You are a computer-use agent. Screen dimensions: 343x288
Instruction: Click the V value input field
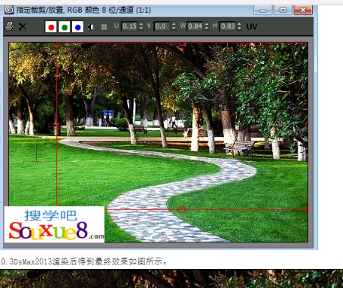click(x=162, y=27)
